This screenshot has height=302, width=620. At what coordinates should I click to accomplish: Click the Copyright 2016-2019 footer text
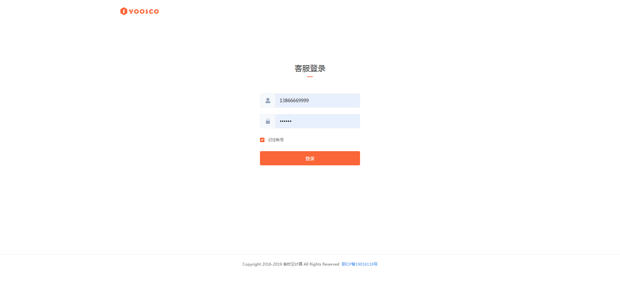(262, 264)
